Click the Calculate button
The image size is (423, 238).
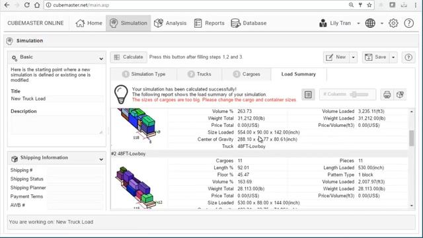pyautogui.click(x=129, y=58)
